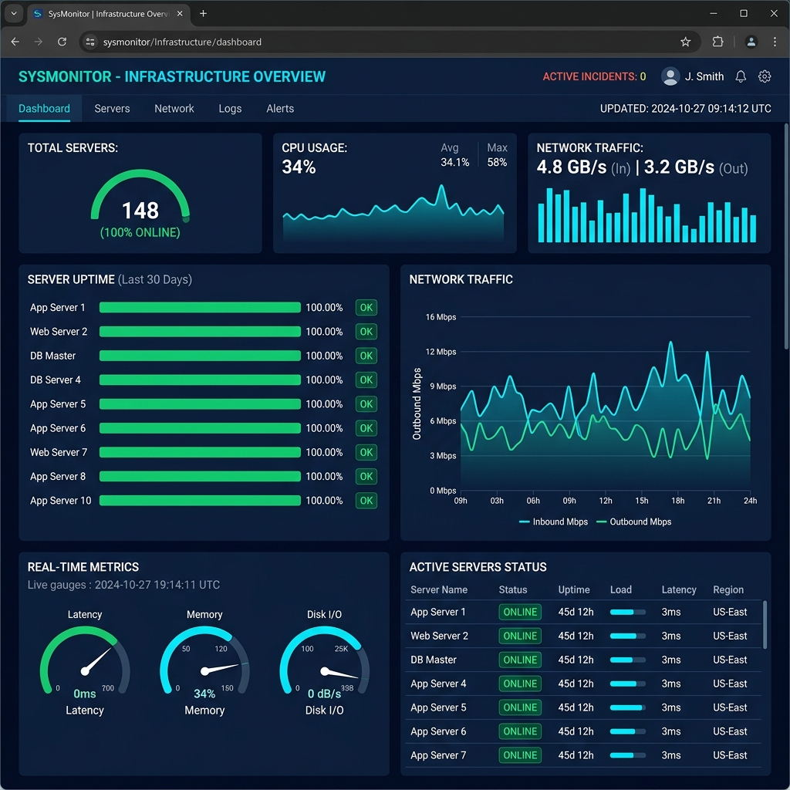Viewport: 790px width, 790px height.
Task: Open the Alerts tab
Action: (x=280, y=108)
